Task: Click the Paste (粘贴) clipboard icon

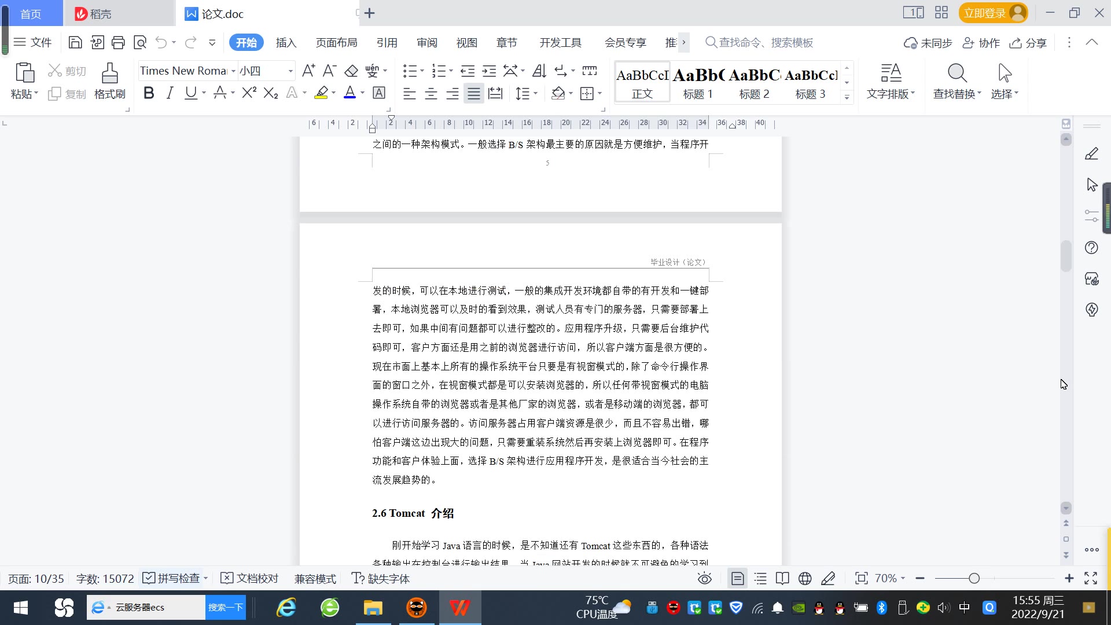Action: point(24,73)
